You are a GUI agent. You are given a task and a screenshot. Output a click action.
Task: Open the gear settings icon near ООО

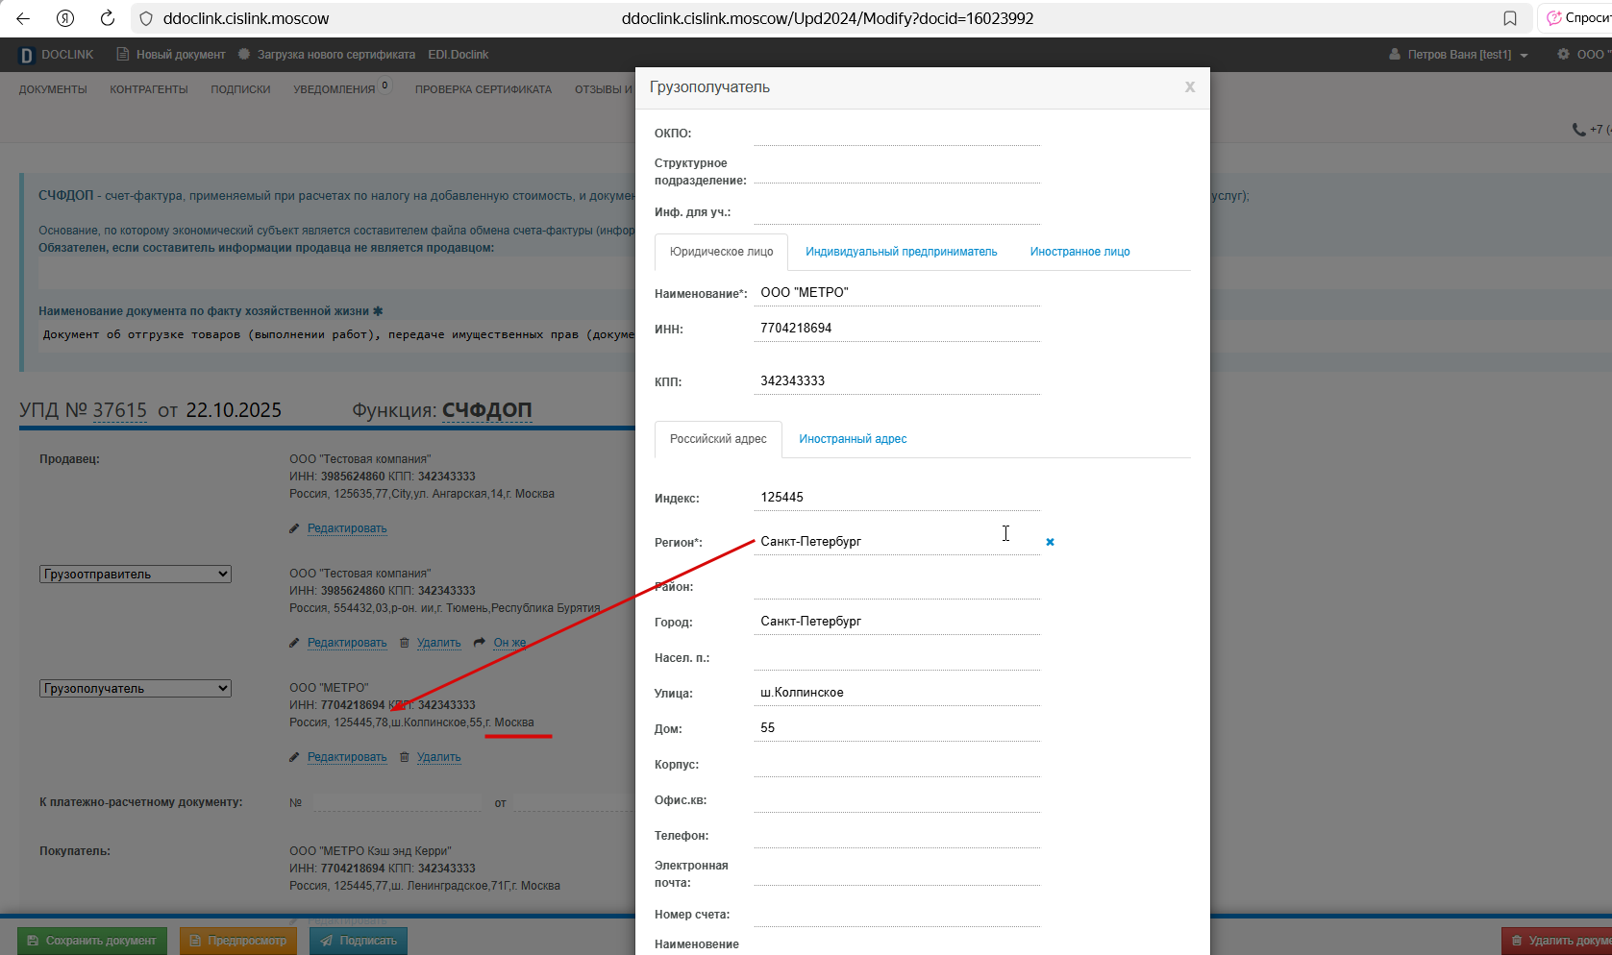pos(1563,55)
